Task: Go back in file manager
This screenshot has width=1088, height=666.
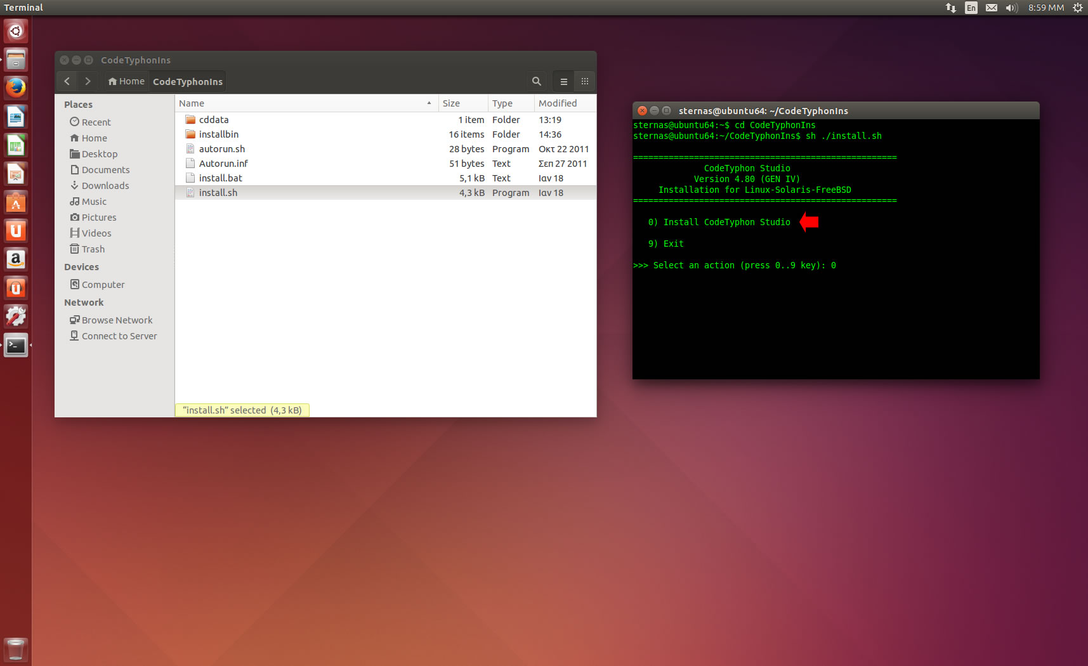Action: coord(67,81)
